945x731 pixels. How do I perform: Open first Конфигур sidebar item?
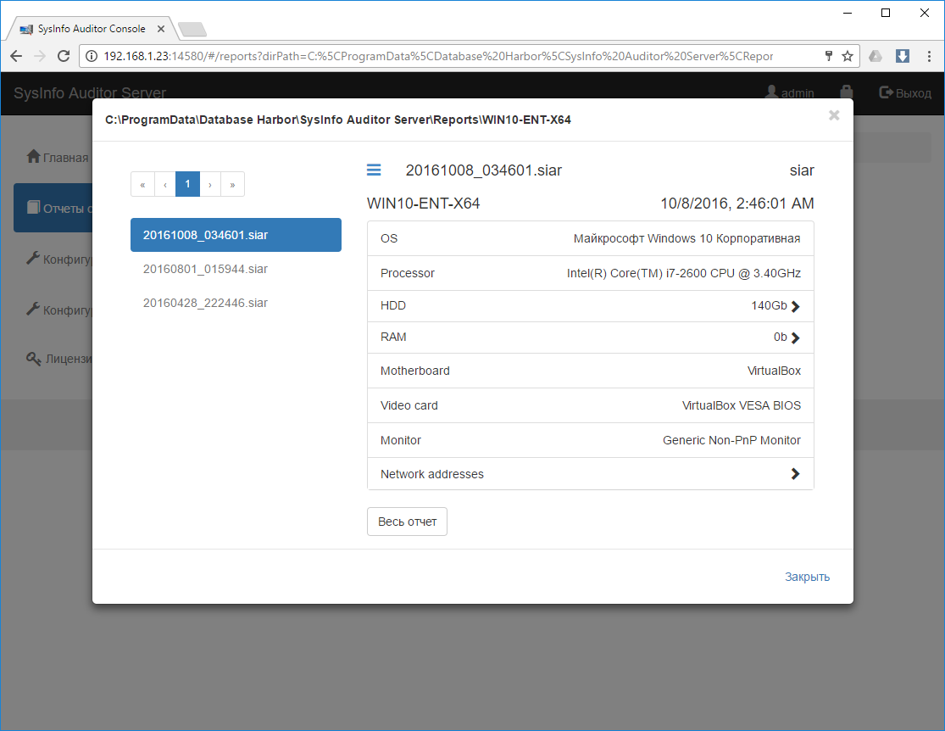tap(59, 259)
